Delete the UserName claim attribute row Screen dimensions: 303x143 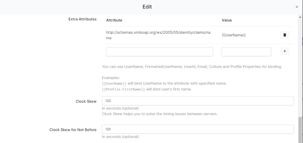pyautogui.click(x=284, y=35)
